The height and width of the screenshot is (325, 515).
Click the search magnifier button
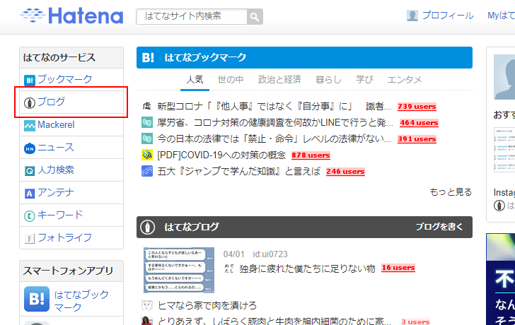(x=255, y=16)
